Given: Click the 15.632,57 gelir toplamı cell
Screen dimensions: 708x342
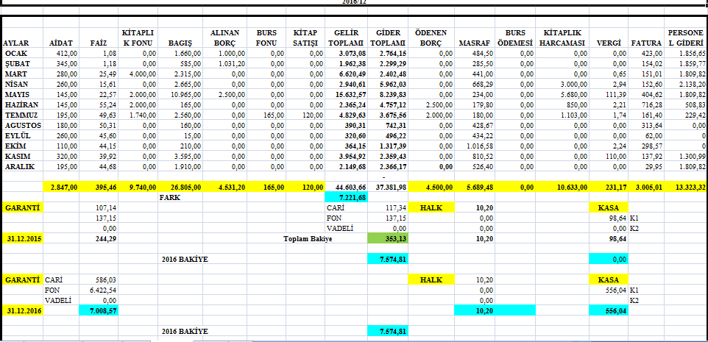Looking at the screenshot, I should tap(347, 95).
